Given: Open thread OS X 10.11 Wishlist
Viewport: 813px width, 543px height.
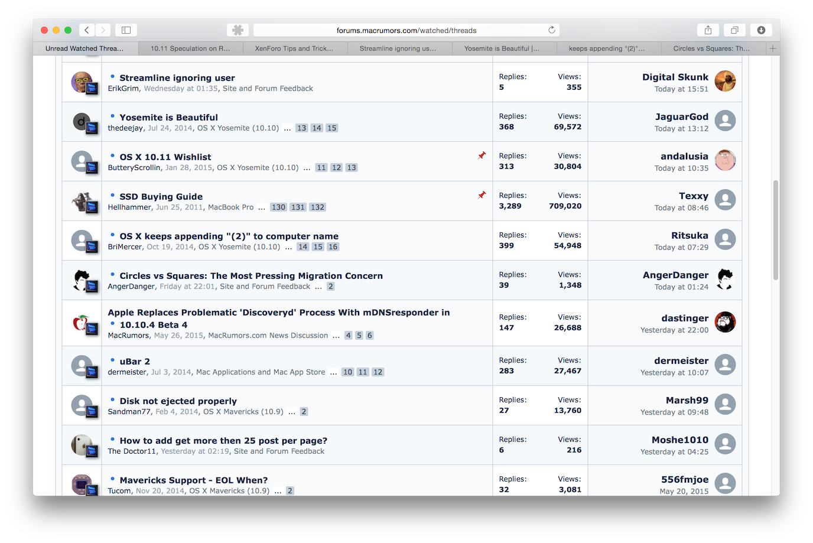Looking at the screenshot, I should pyautogui.click(x=165, y=157).
